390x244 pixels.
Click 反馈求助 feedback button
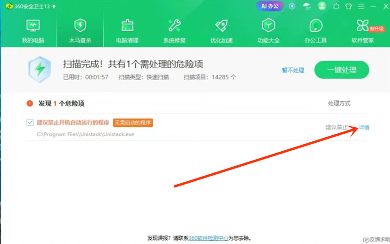(377, 240)
